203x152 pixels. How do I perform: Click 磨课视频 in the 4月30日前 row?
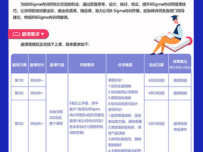coord(180,93)
